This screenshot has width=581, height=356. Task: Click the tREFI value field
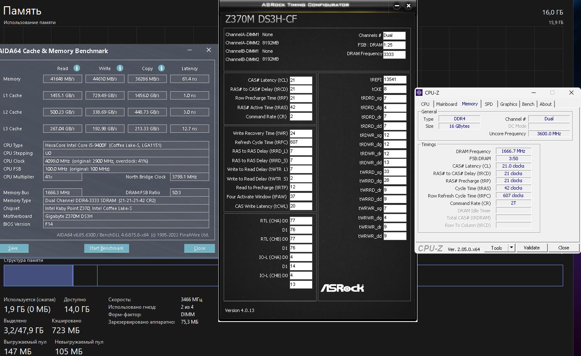(395, 80)
